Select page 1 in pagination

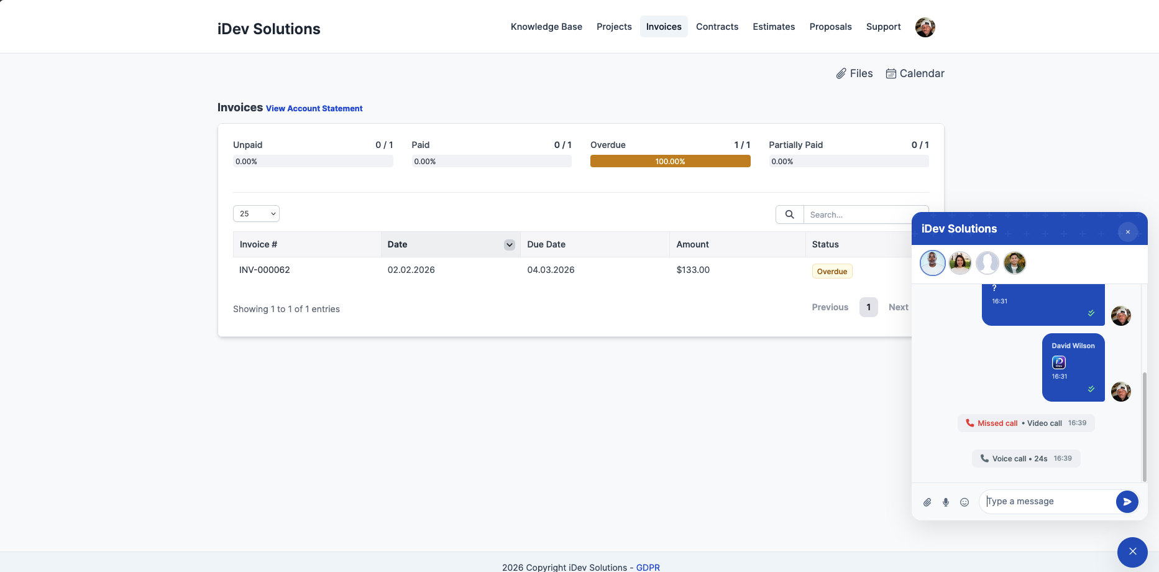tap(868, 307)
